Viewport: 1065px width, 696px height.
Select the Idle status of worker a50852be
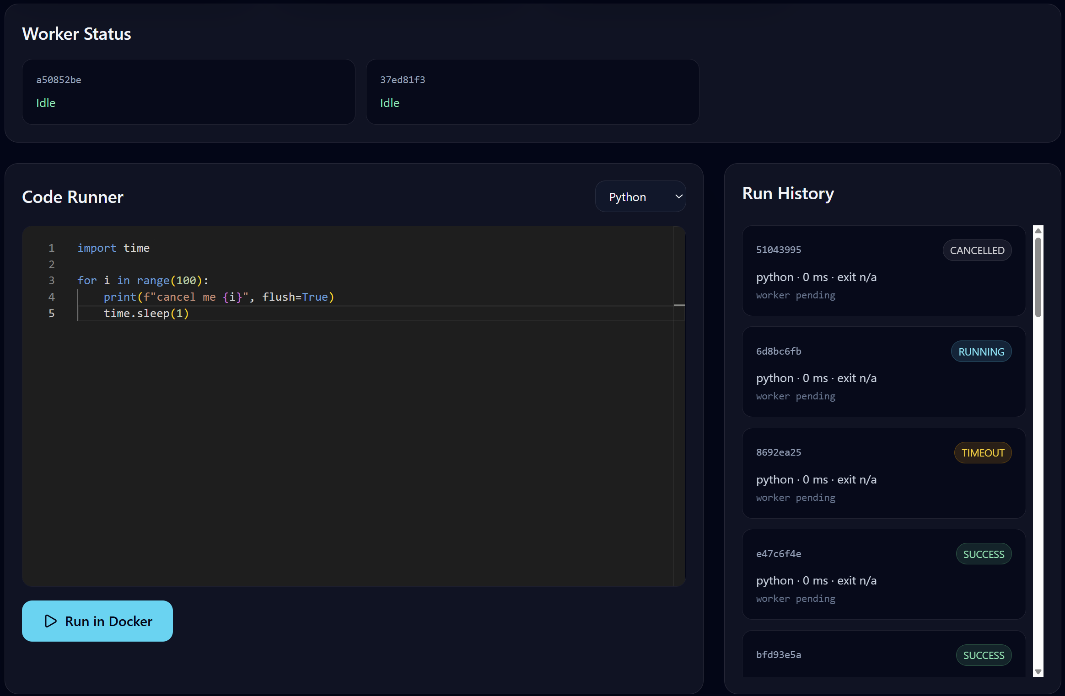coord(46,103)
